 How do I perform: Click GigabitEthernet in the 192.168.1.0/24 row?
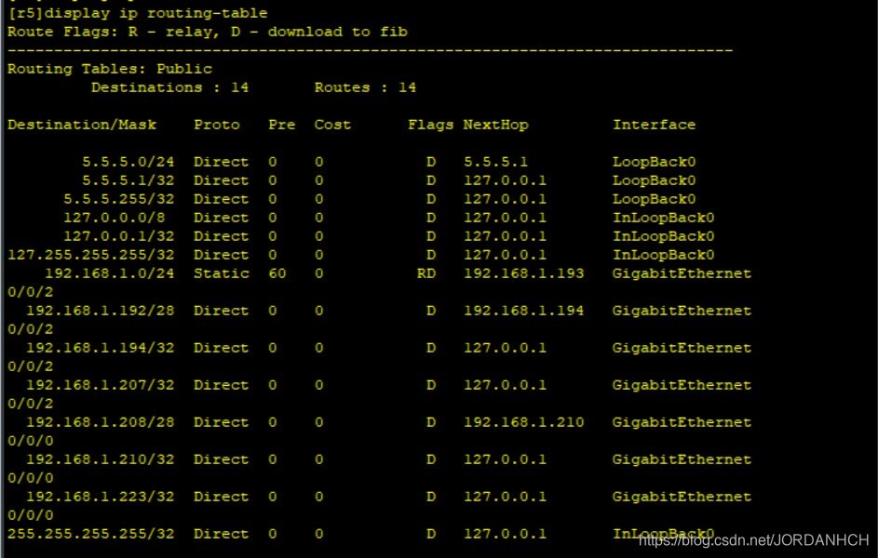click(682, 272)
